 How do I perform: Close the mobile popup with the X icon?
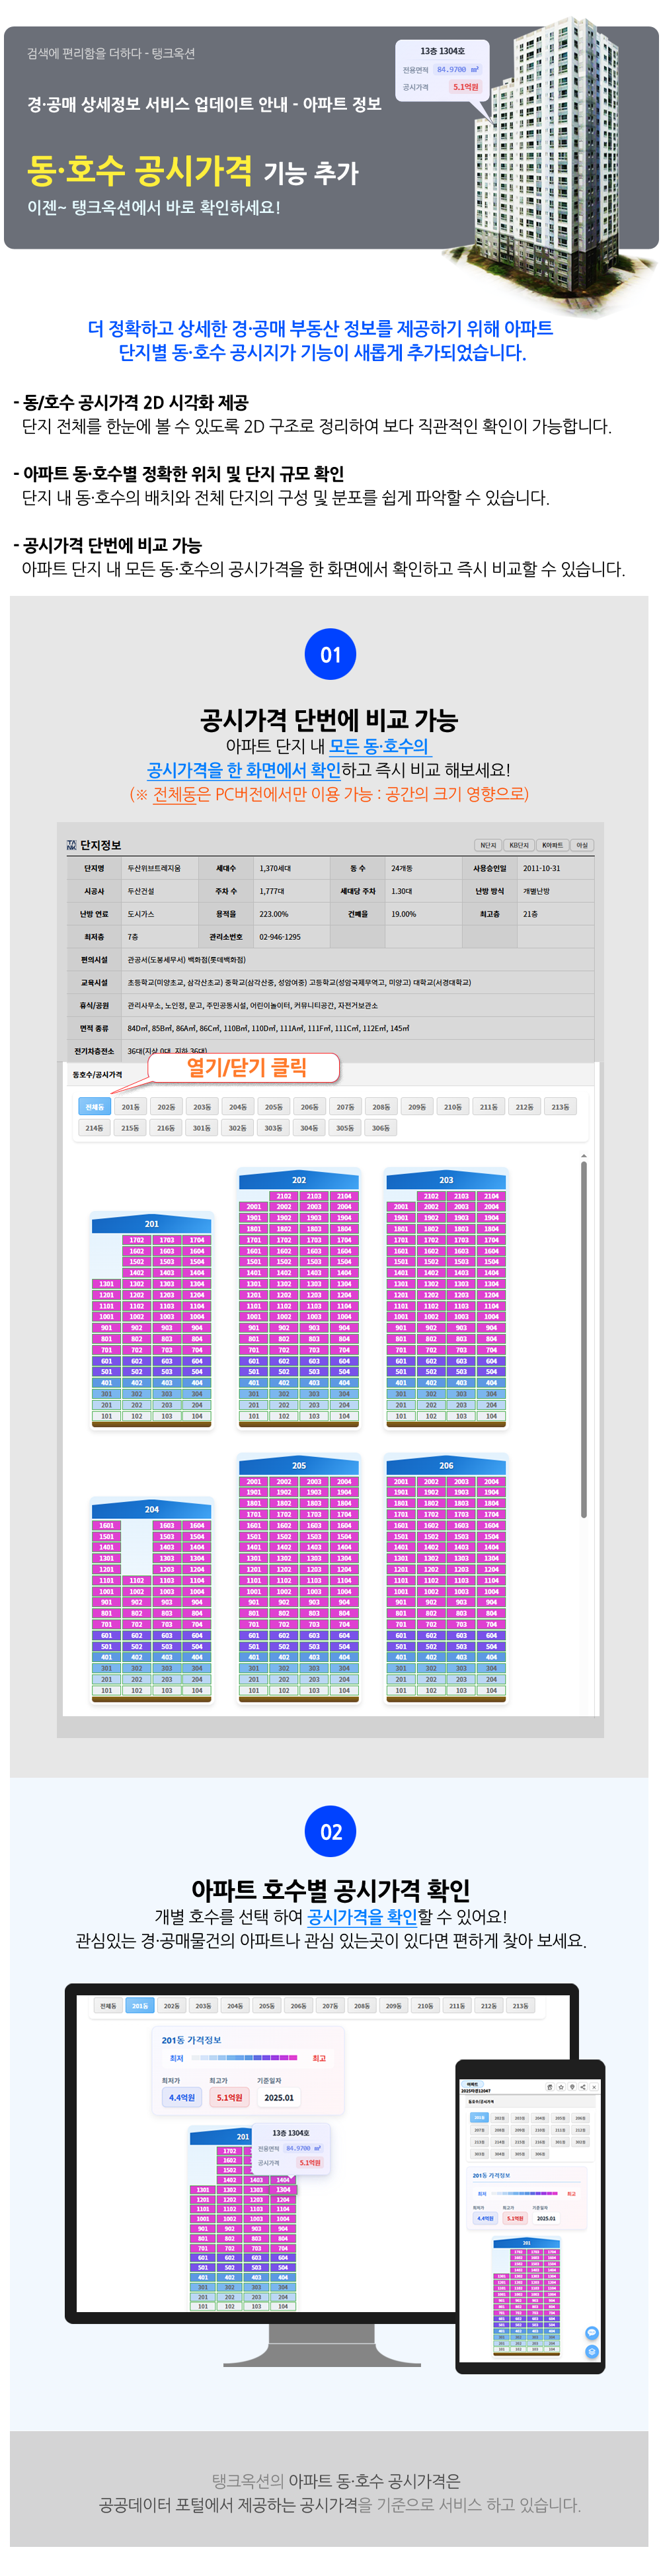click(594, 2087)
